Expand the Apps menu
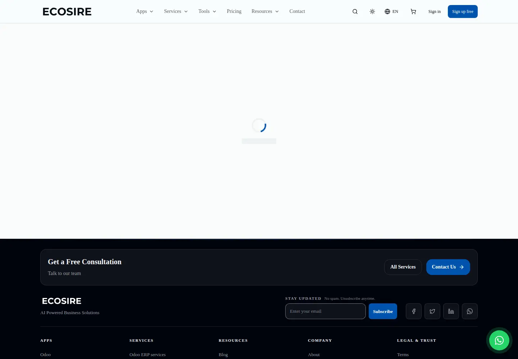The width and height of the screenshot is (518, 359). pos(145,11)
